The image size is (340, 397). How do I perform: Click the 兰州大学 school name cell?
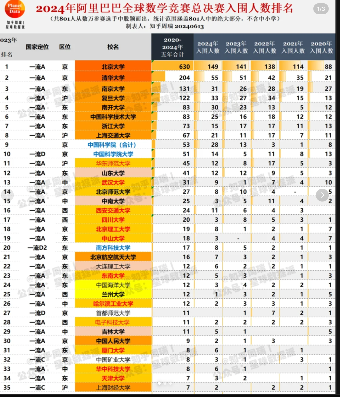[x=113, y=294]
